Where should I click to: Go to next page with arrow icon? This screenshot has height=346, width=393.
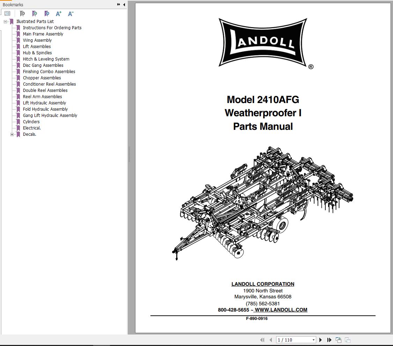coord(321,340)
